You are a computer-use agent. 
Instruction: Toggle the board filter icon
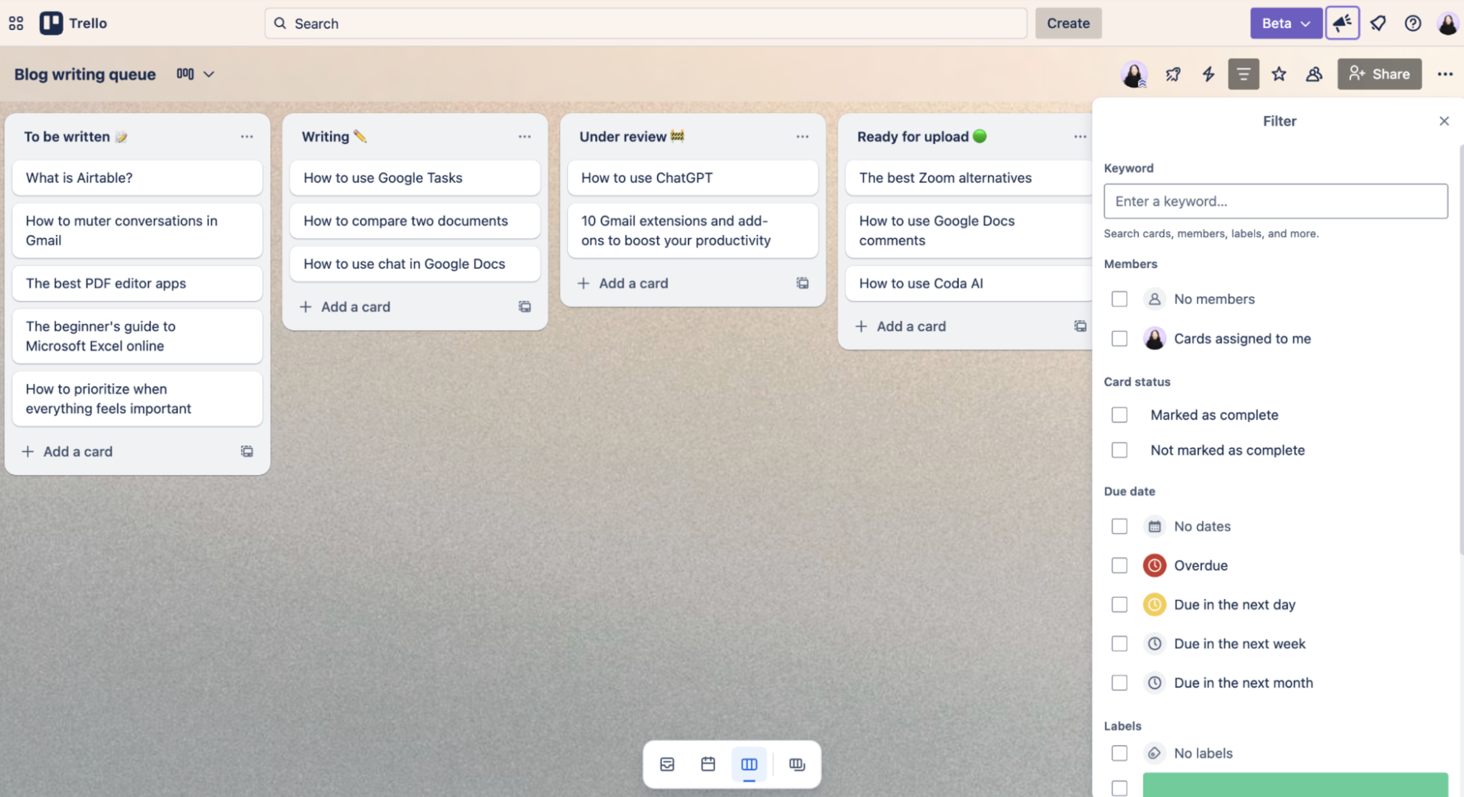coord(1243,74)
